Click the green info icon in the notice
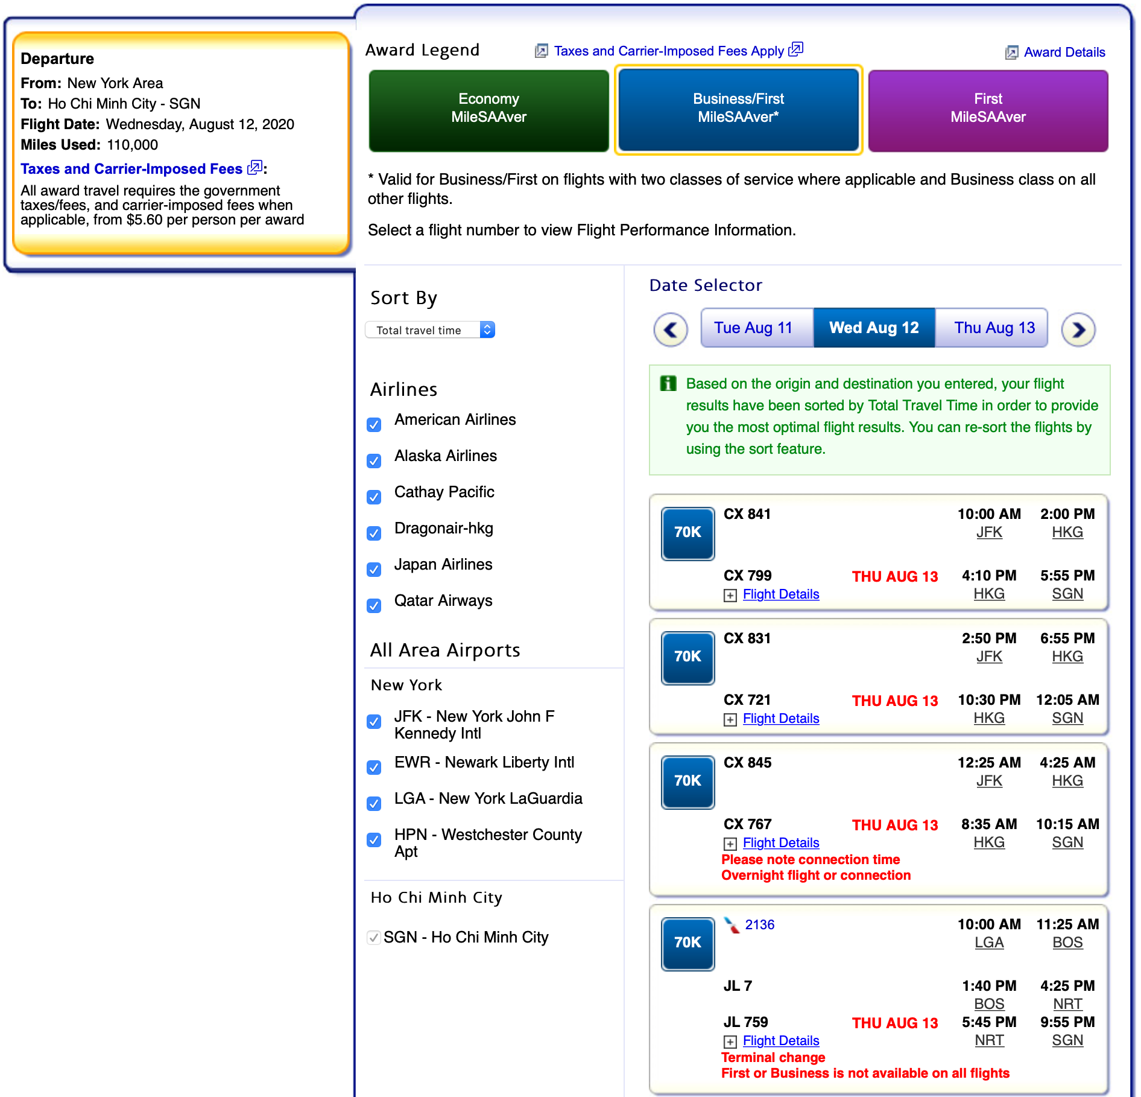 coord(668,383)
